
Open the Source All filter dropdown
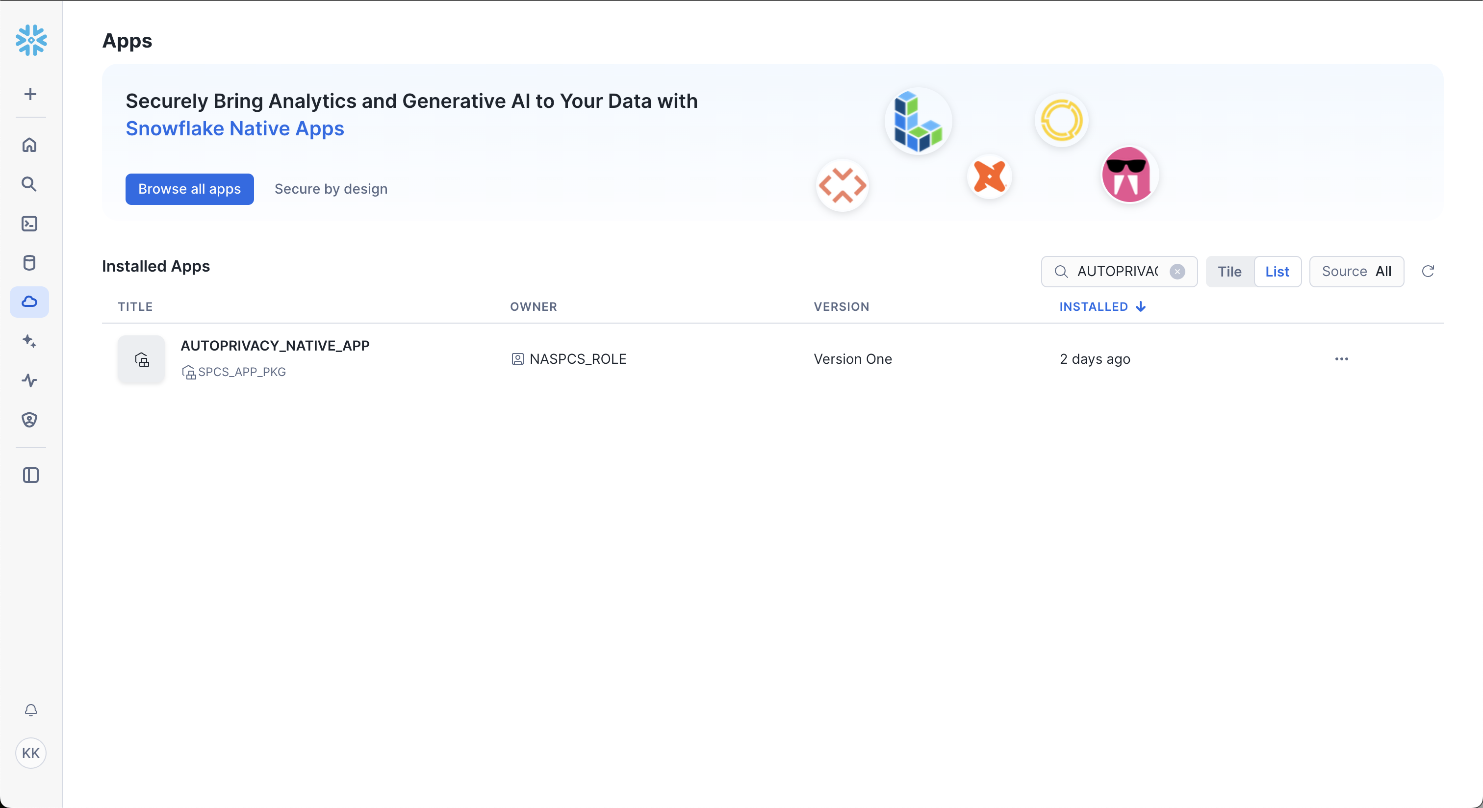click(x=1356, y=272)
